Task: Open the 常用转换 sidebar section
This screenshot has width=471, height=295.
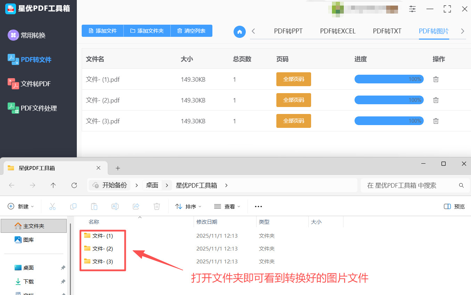Action: [x=33, y=35]
